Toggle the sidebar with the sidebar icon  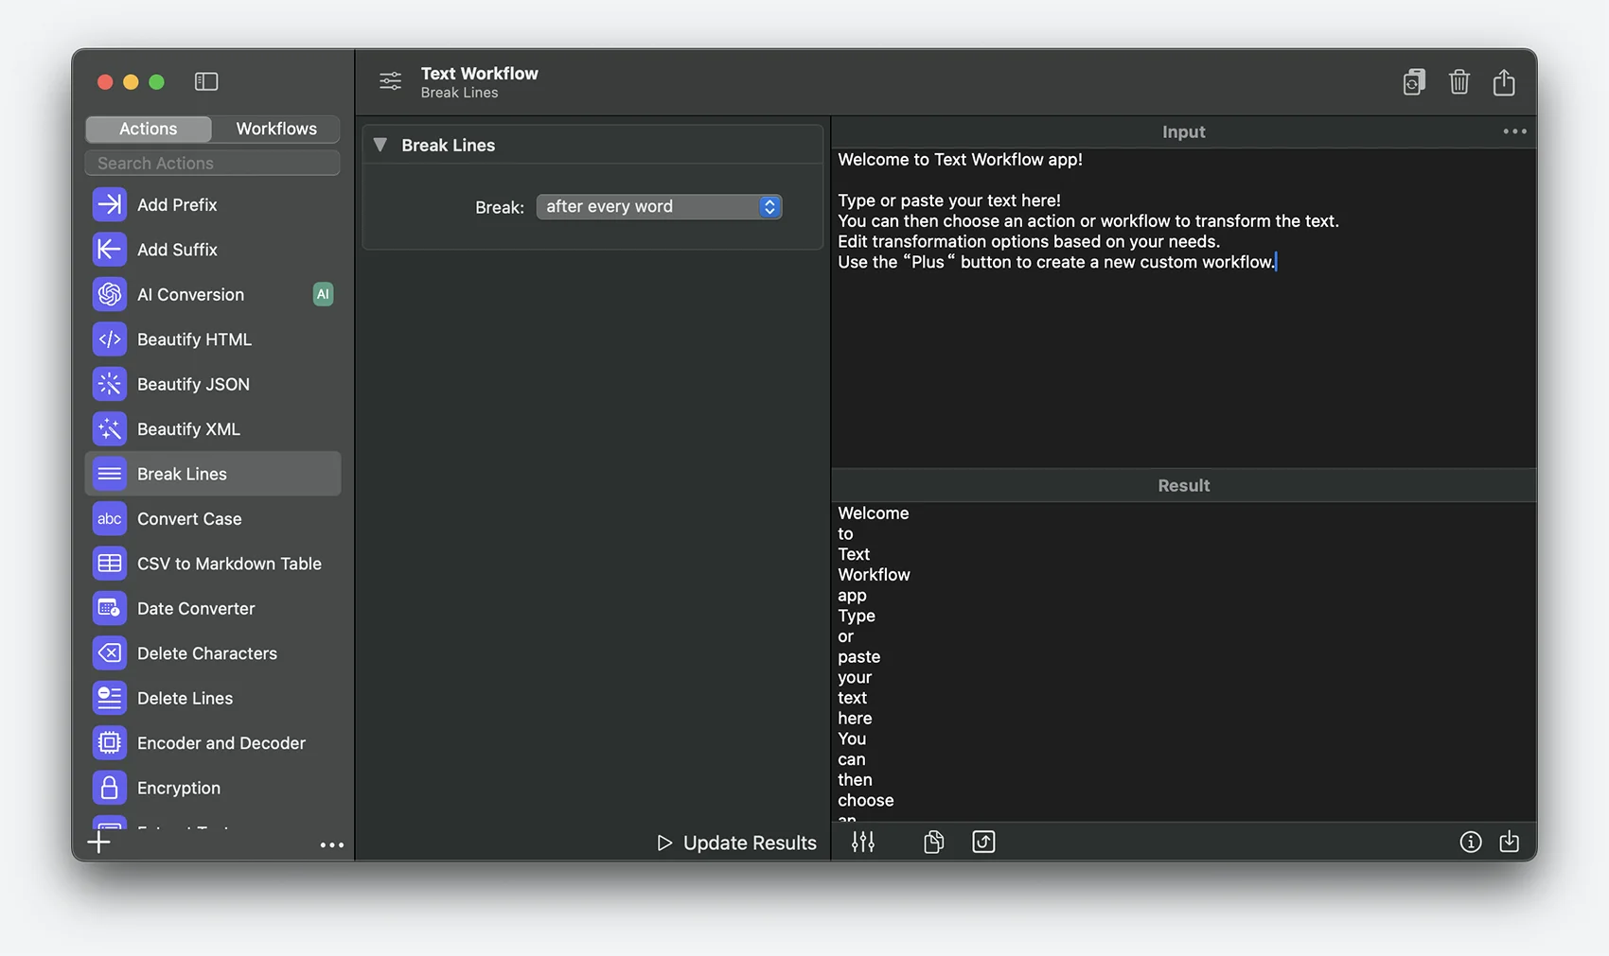206,81
